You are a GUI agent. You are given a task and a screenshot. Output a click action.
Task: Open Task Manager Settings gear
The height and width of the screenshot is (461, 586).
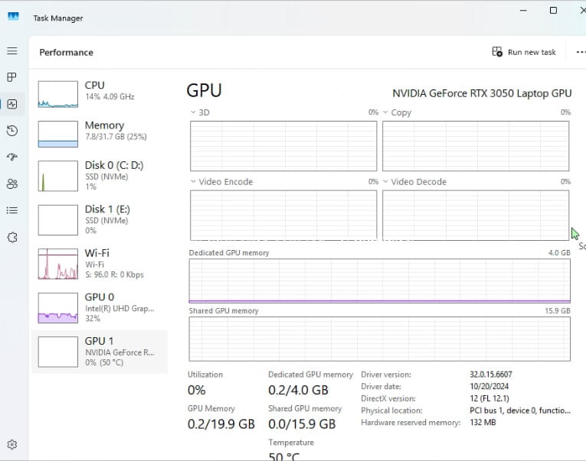(12, 444)
